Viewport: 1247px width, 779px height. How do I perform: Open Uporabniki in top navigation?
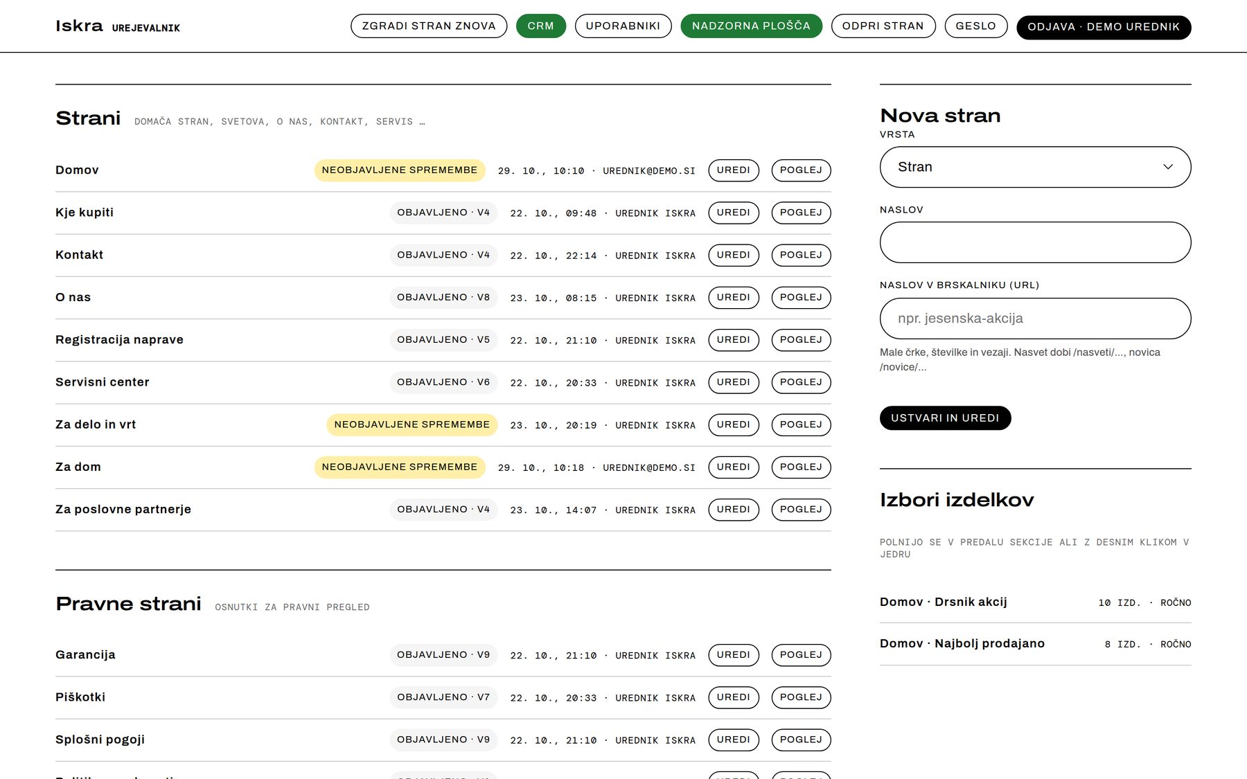[623, 26]
